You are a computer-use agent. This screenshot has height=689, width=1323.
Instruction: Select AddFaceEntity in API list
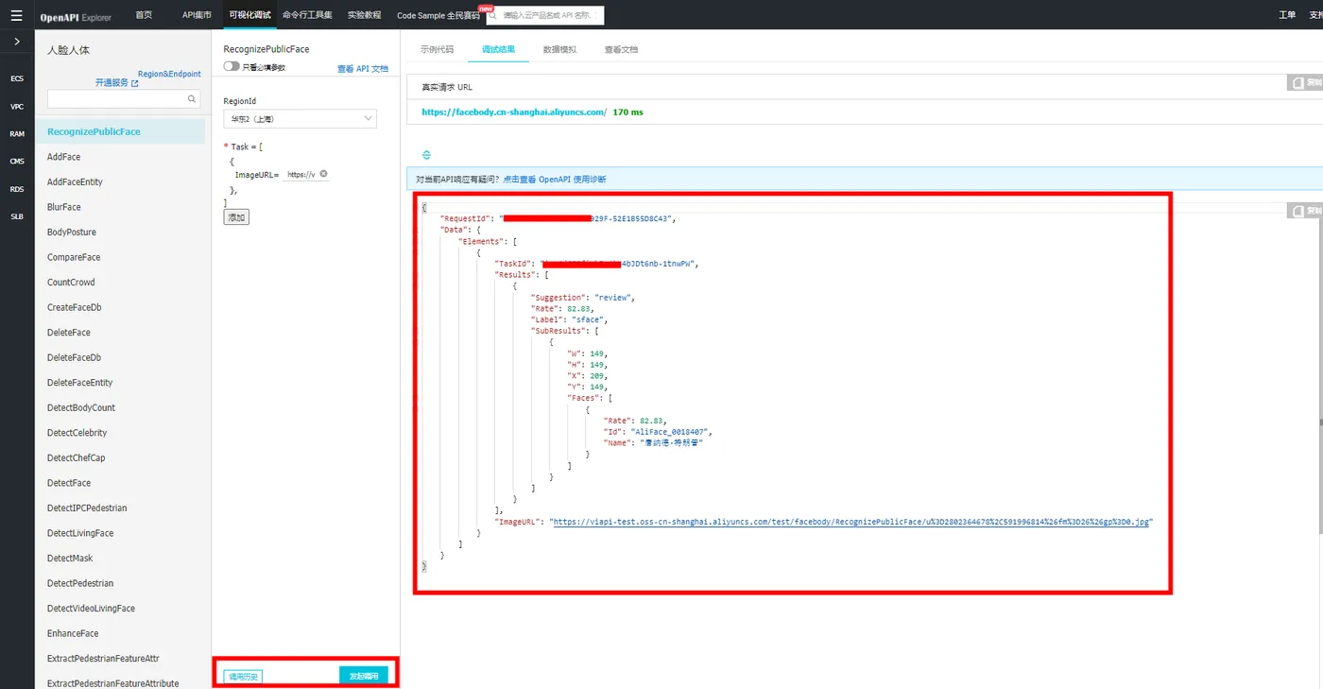coord(75,181)
